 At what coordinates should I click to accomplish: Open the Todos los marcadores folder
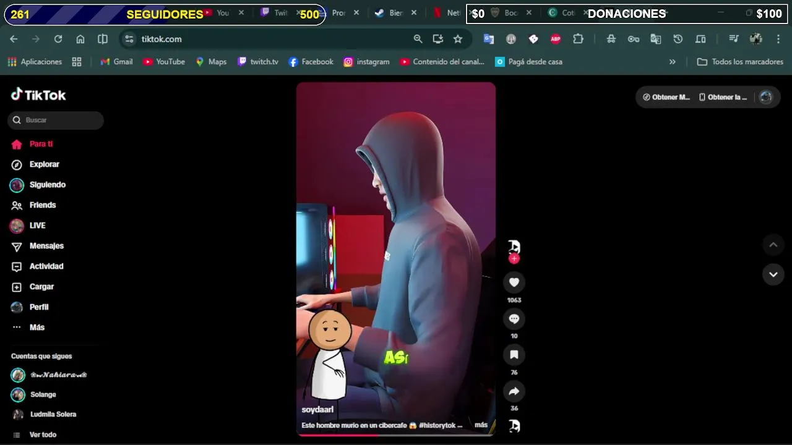(740, 62)
